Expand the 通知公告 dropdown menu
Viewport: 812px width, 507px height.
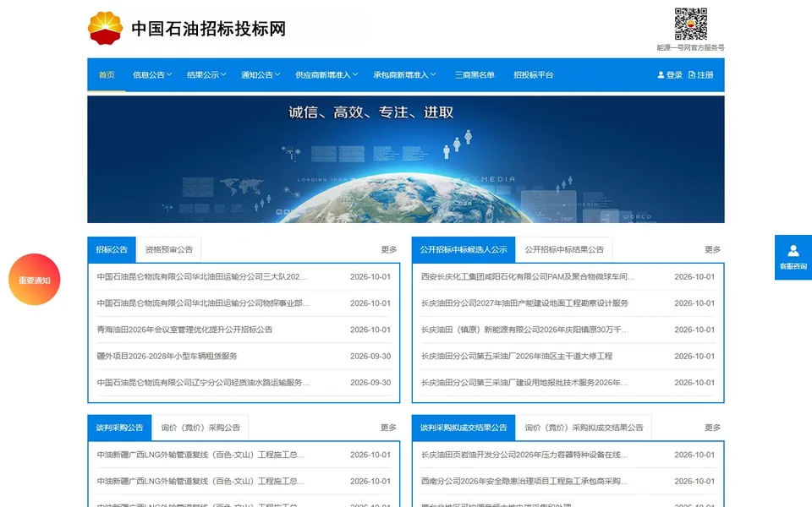coord(261,75)
